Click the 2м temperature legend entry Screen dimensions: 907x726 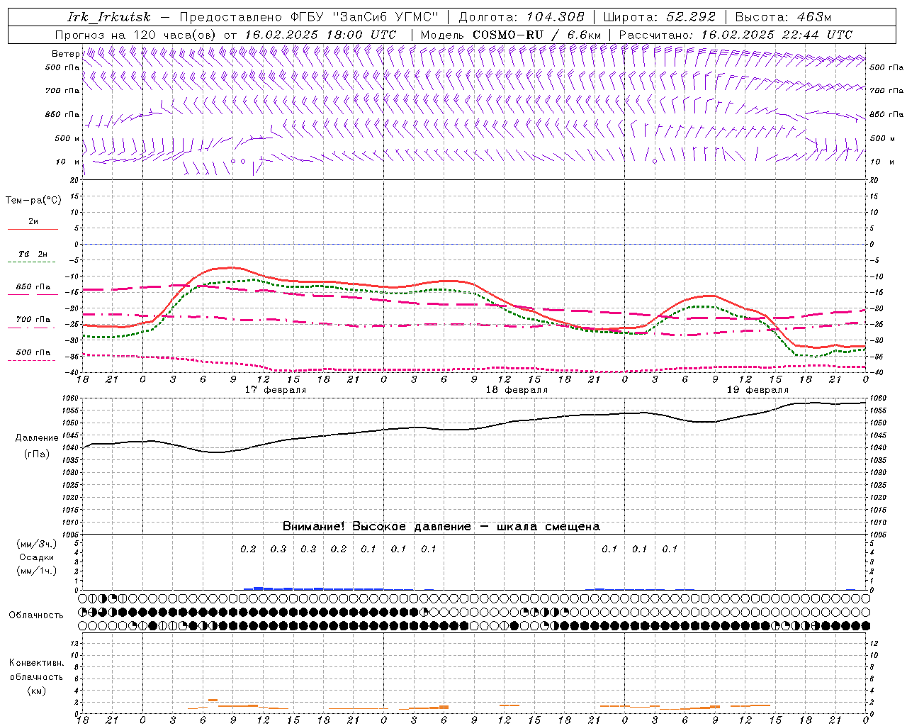tap(33, 222)
